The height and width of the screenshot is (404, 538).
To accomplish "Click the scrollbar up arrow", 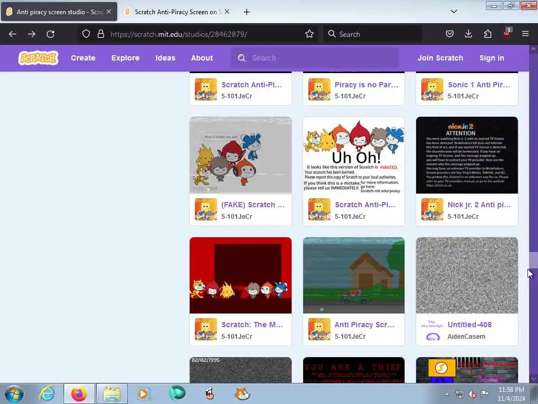I will pos(533,49).
